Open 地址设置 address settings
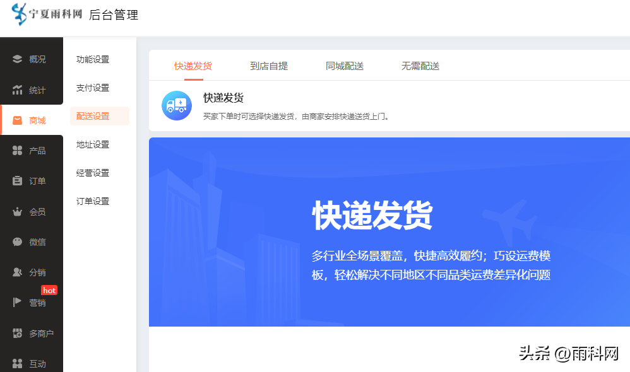 click(93, 144)
